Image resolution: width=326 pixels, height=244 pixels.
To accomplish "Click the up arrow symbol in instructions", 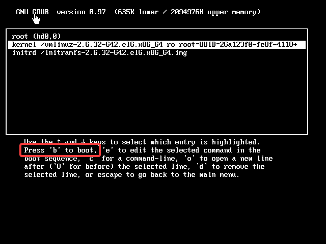I will 59,142.
